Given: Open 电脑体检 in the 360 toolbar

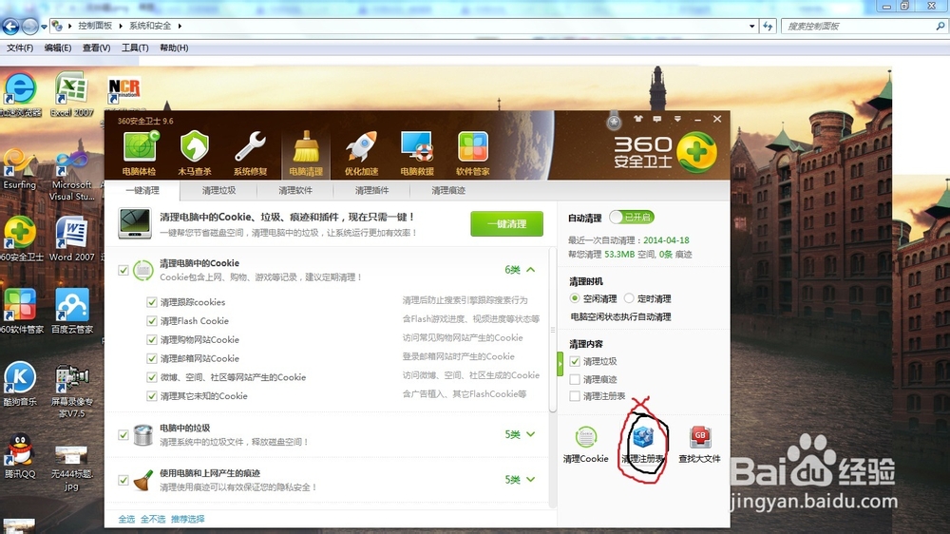Looking at the screenshot, I should (140, 153).
